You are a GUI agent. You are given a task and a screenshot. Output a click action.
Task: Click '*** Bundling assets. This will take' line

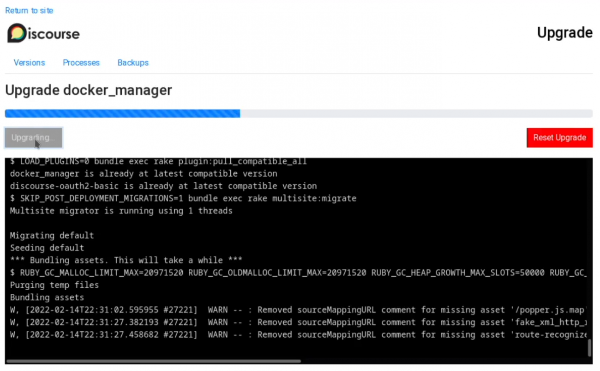[126, 261]
